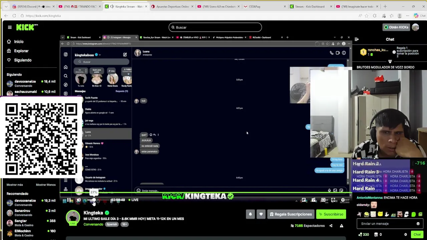Collapse the chat panel with the arrow icon

coord(357,39)
